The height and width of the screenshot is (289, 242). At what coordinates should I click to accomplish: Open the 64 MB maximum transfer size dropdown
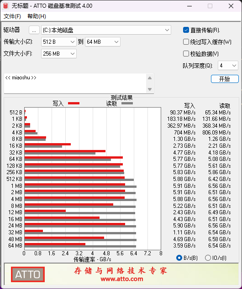103,42
